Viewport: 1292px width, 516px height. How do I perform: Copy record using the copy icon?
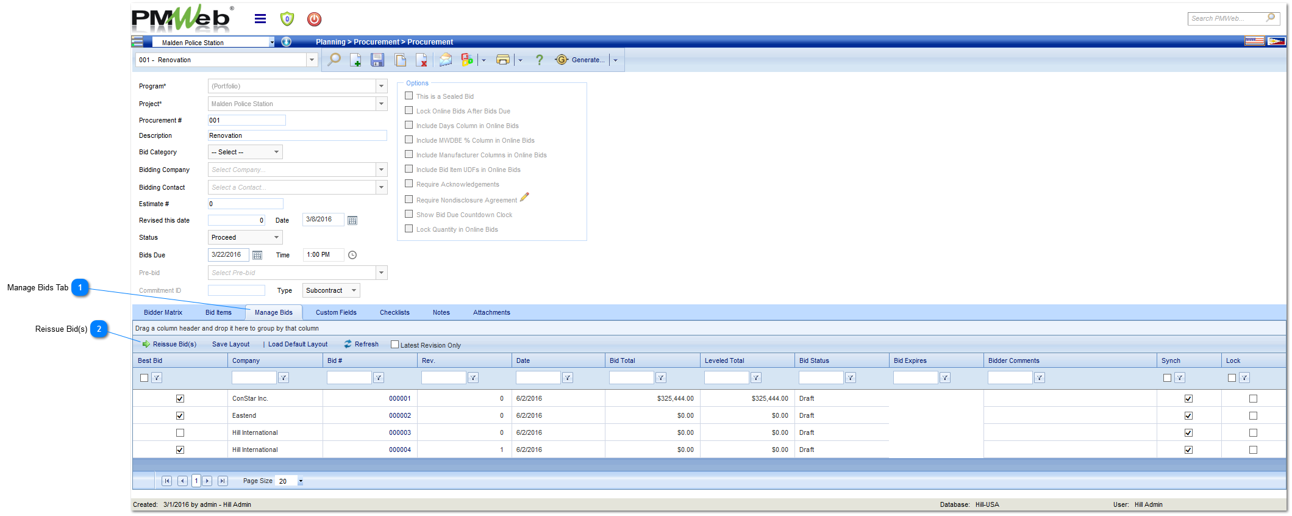[x=400, y=60]
